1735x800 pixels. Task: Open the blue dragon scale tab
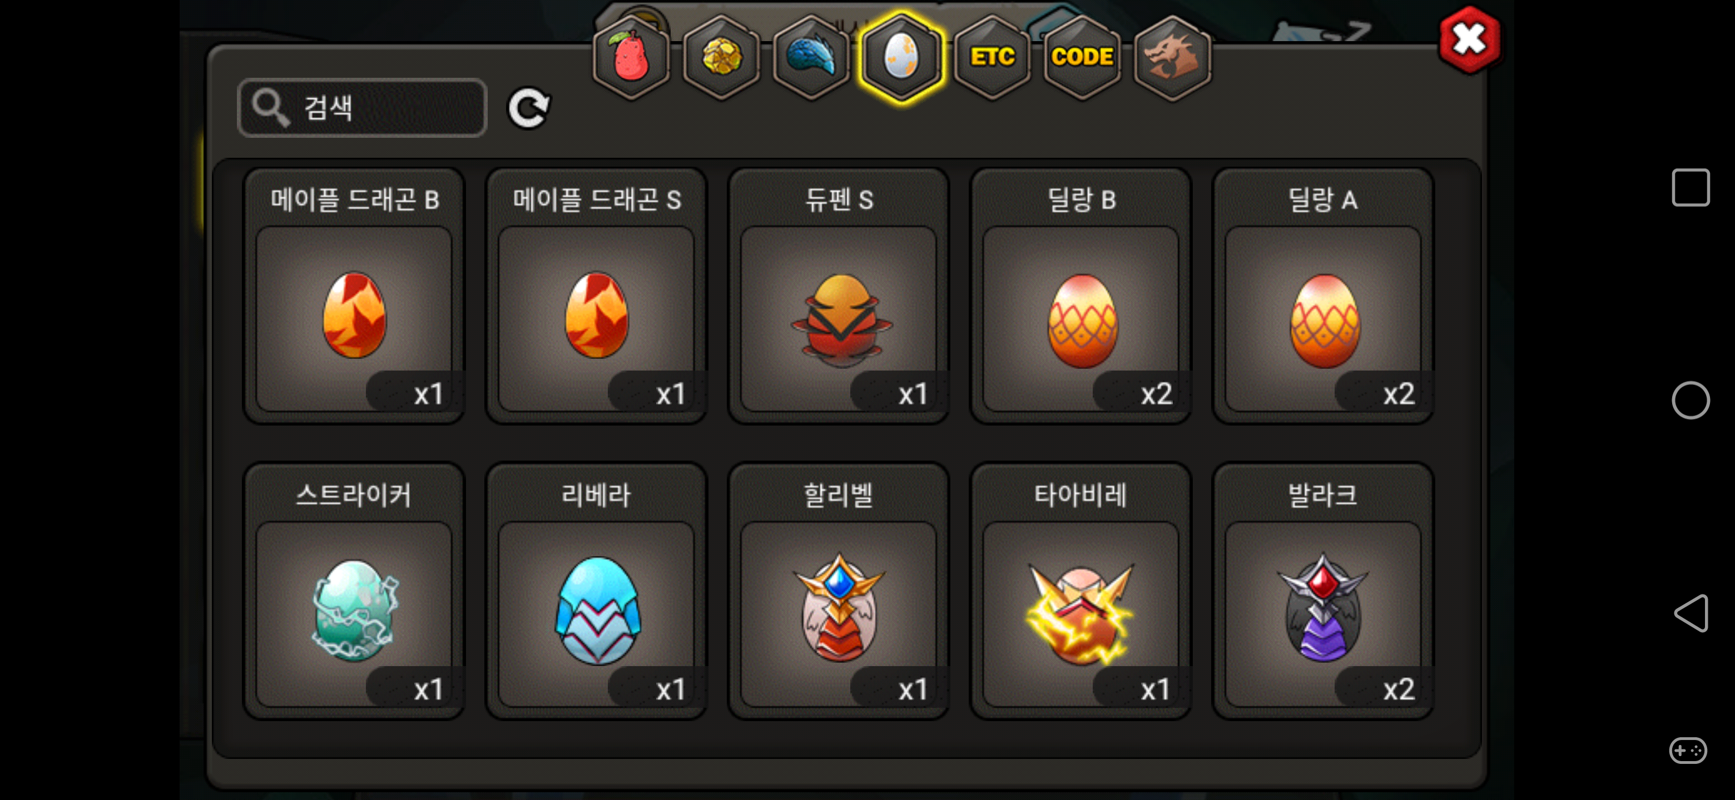tap(811, 58)
